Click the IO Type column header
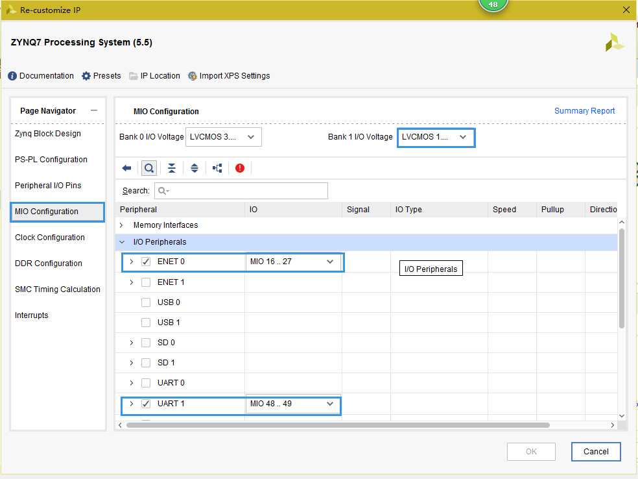 pos(439,210)
